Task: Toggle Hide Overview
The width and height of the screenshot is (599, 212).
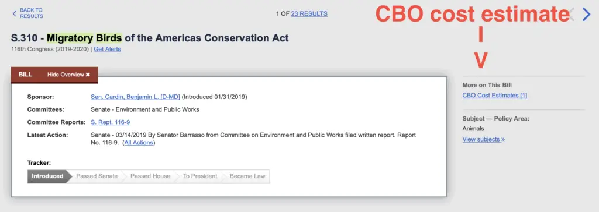Action: (x=69, y=75)
